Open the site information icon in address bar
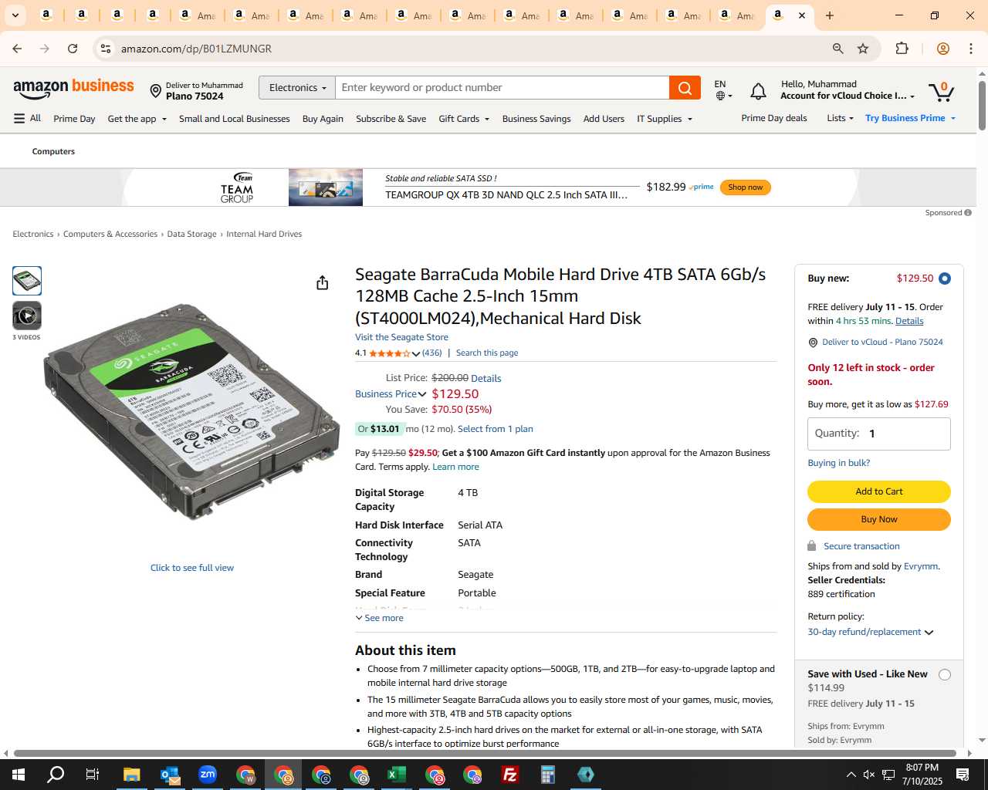988x790 pixels. pos(106,49)
